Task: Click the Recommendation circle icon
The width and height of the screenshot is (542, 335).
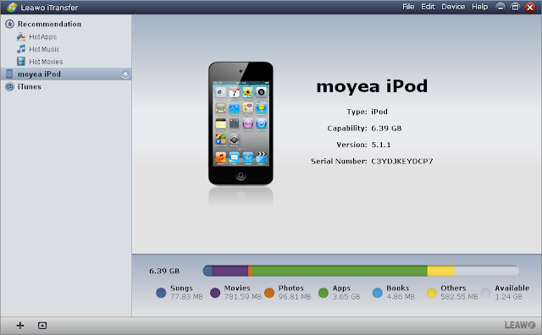Action: pyautogui.click(x=9, y=24)
